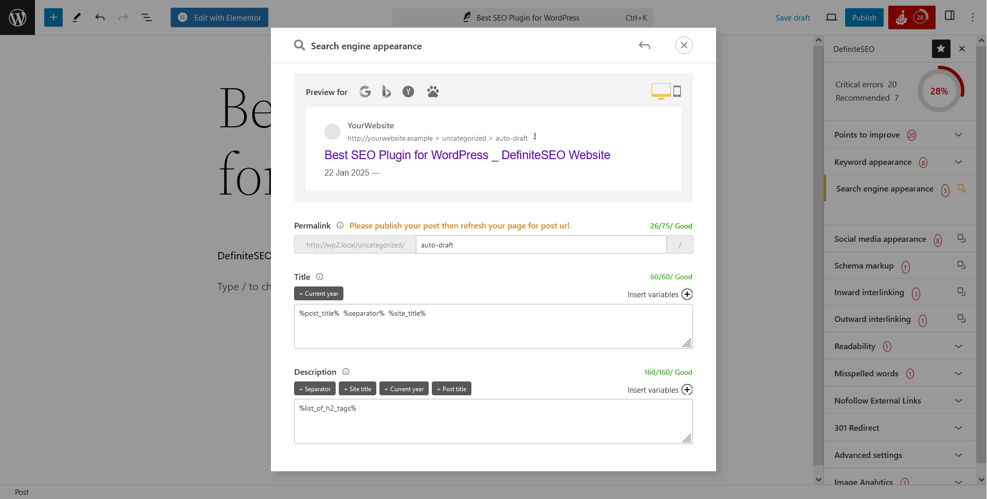Screen dimensions: 987x499
Task: Open the document overview list
Action: (x=147, y=17)
